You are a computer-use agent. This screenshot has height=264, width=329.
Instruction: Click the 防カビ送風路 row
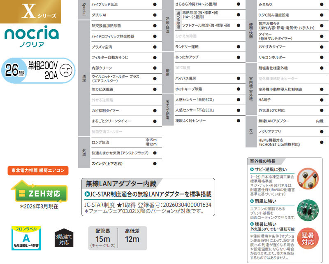127,89
